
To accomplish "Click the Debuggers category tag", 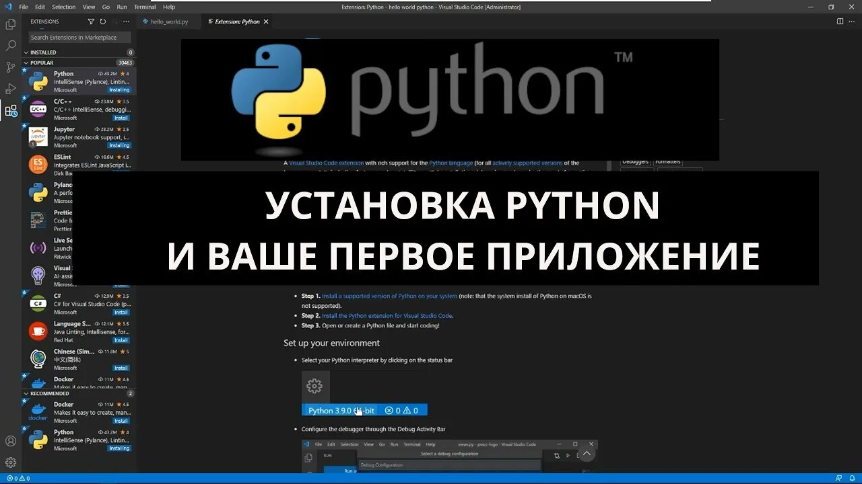I will coord(635,161).
